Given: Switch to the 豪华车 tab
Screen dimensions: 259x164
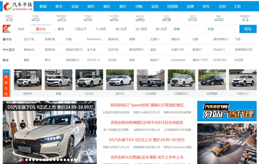Looking at the screenshot, I should [x=41, y=29].
